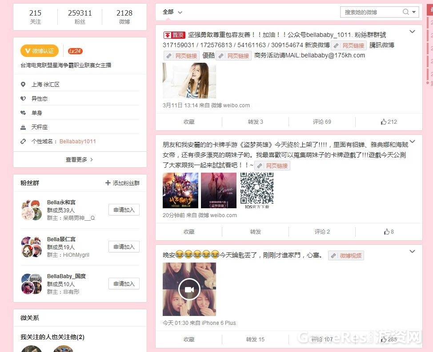Click 收藏 on the pinned post
This screenshot has height=352, width=433.
(x=189, y=121)
